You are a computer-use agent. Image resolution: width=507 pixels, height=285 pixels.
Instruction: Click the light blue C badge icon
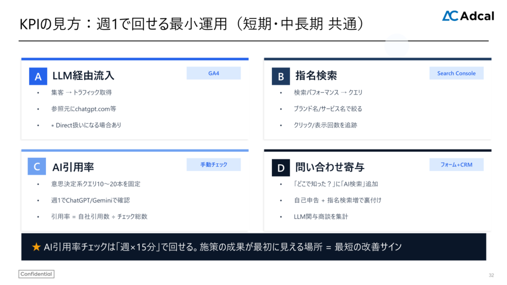click(37, 167)
